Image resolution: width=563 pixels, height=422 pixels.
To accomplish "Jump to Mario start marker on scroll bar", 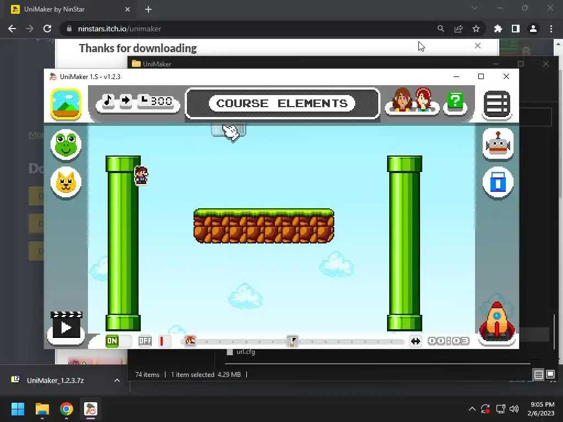I will coord(190,341).
